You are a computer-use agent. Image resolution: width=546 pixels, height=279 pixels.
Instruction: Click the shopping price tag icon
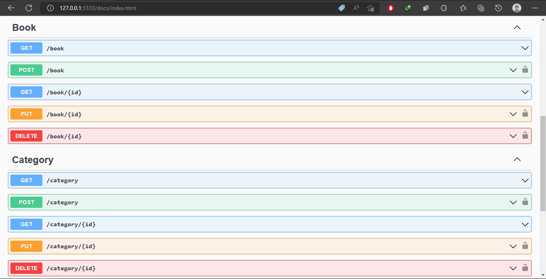click(x=342, y=8)
